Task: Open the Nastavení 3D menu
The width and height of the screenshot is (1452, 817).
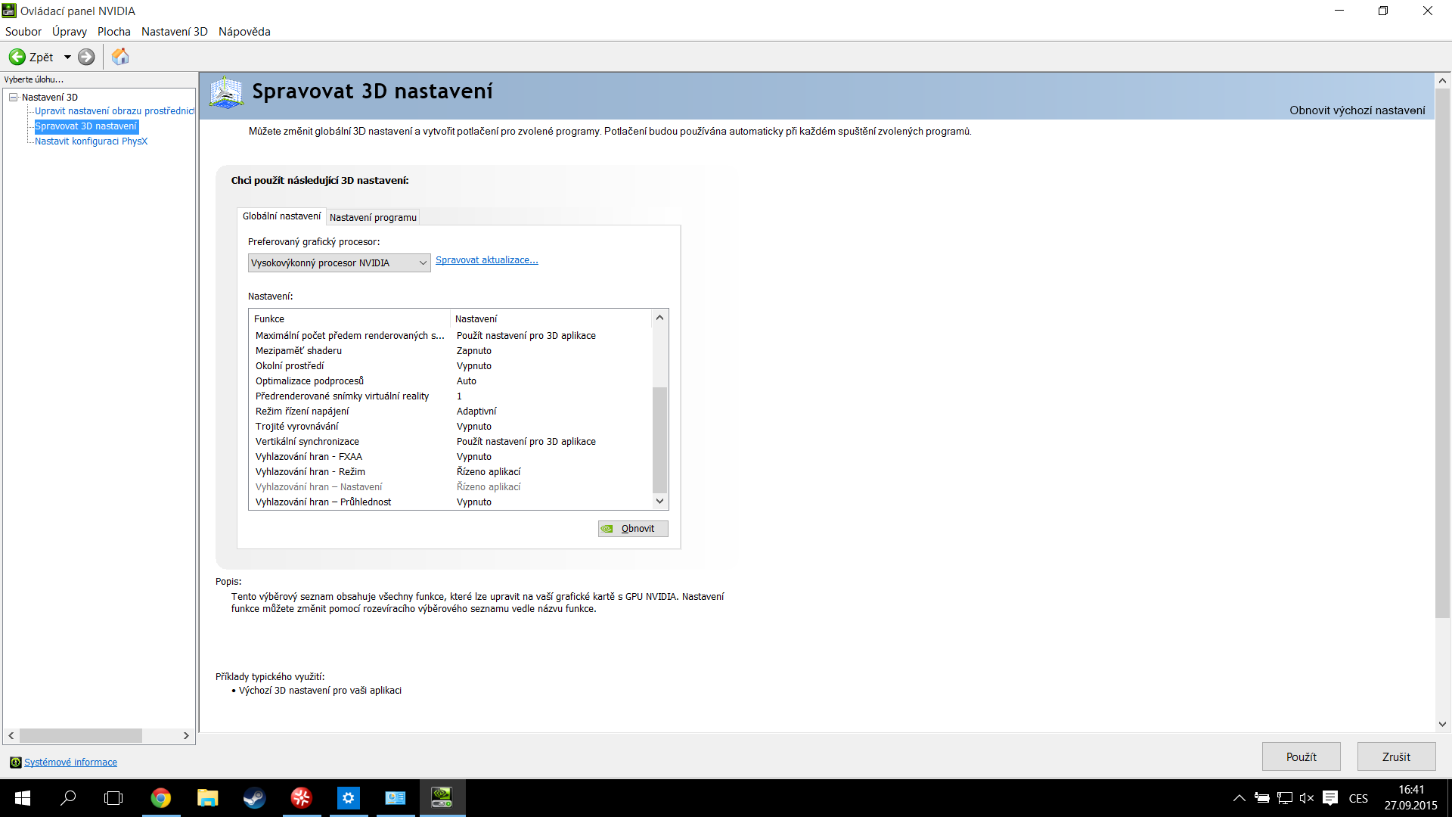Action: point(174,32)
